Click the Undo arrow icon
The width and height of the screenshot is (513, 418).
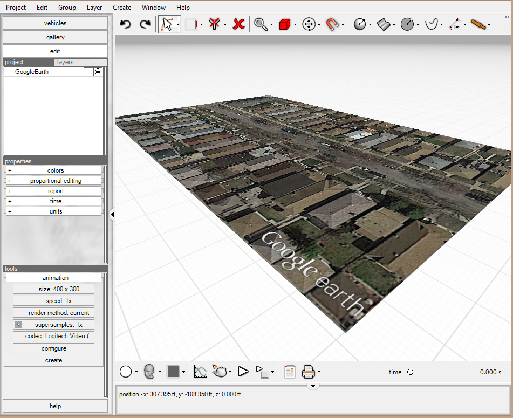125,24
